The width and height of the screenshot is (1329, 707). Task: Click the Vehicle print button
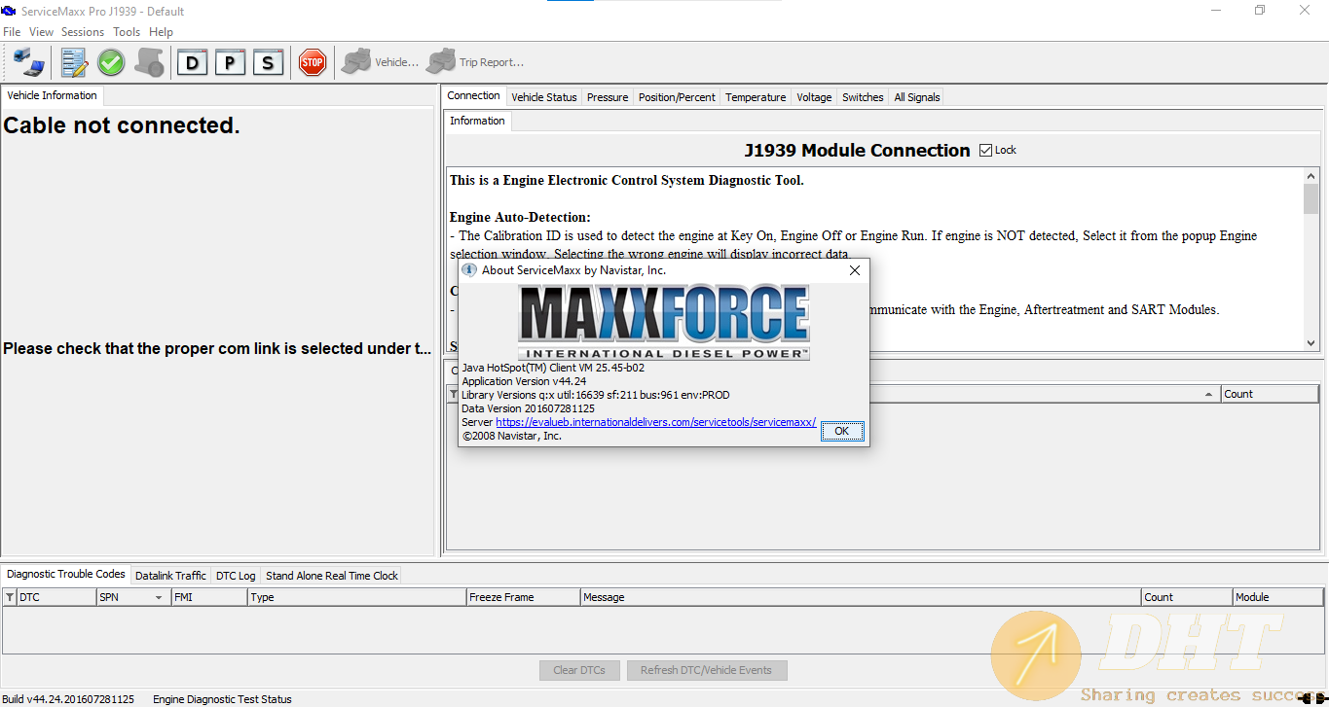380,62
